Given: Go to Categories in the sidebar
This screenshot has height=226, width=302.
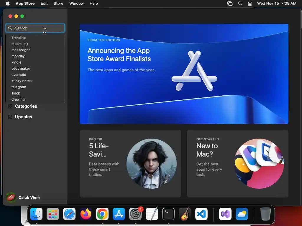Looking at the screenshot, I should (x=26, y=106).
